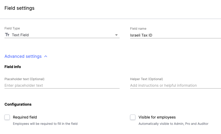221x134 pixels.
Task: Click the Helper Text (Optional) label
Action: click(x=146, y=79)
